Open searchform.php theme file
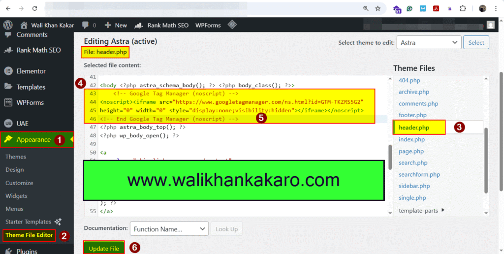The width and height of the screenshot is (504, 254). (x=419, y=174)
